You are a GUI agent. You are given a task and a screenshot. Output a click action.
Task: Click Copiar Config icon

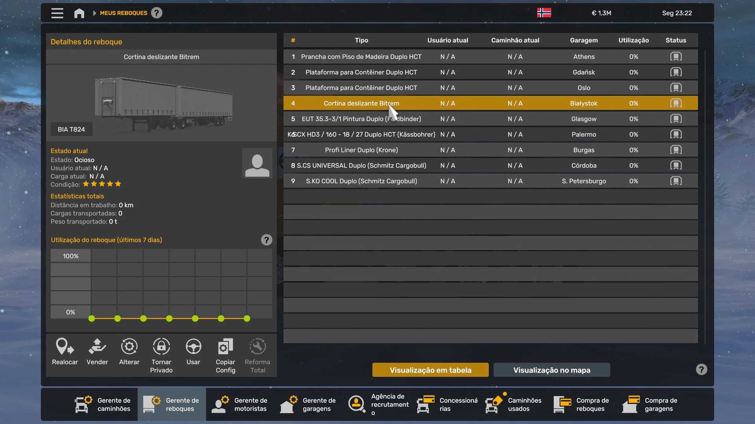[225, 347]
